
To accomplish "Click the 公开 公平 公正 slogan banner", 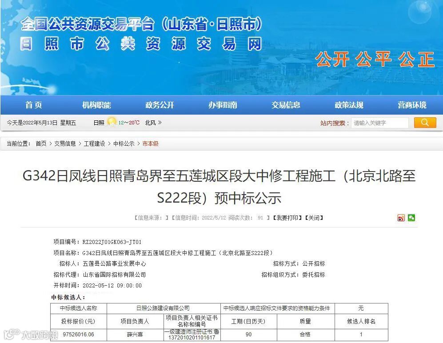I will tap(375, 60).
